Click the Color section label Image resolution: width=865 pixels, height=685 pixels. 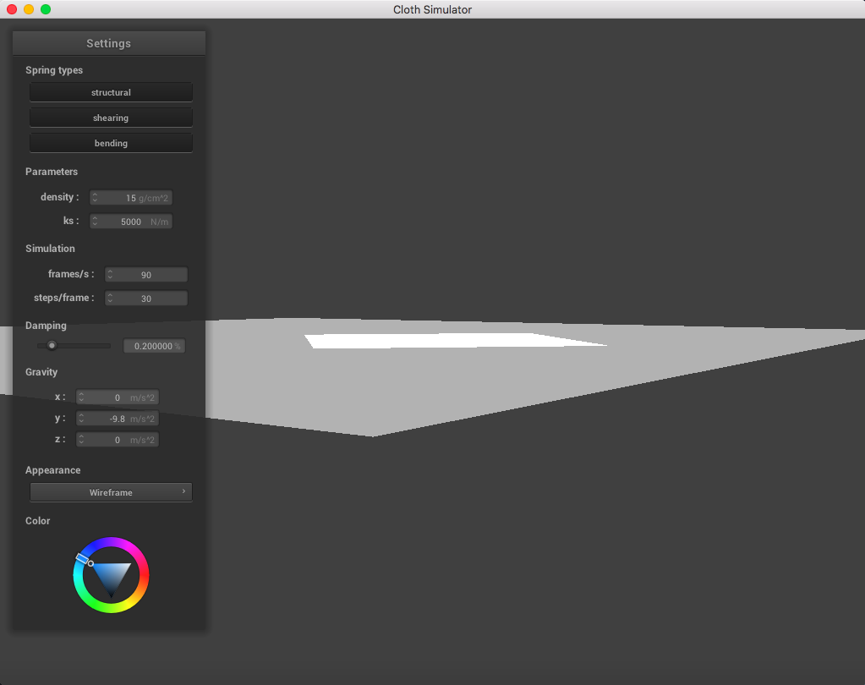pos(37,521)
